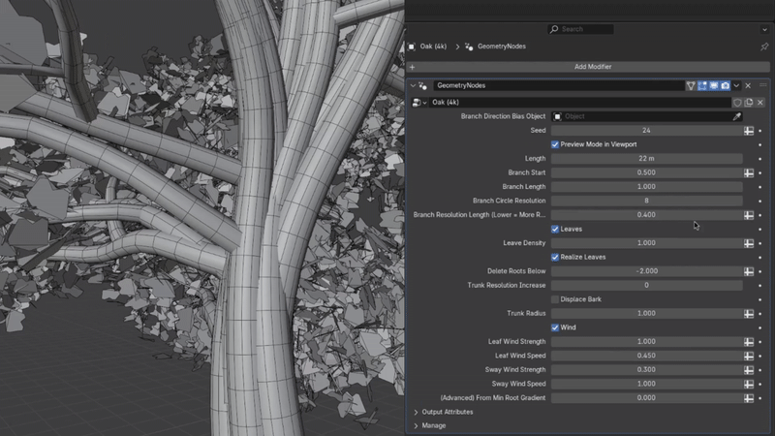Toggle viewport display of GeometryNodes modifier

pos(714,85)
